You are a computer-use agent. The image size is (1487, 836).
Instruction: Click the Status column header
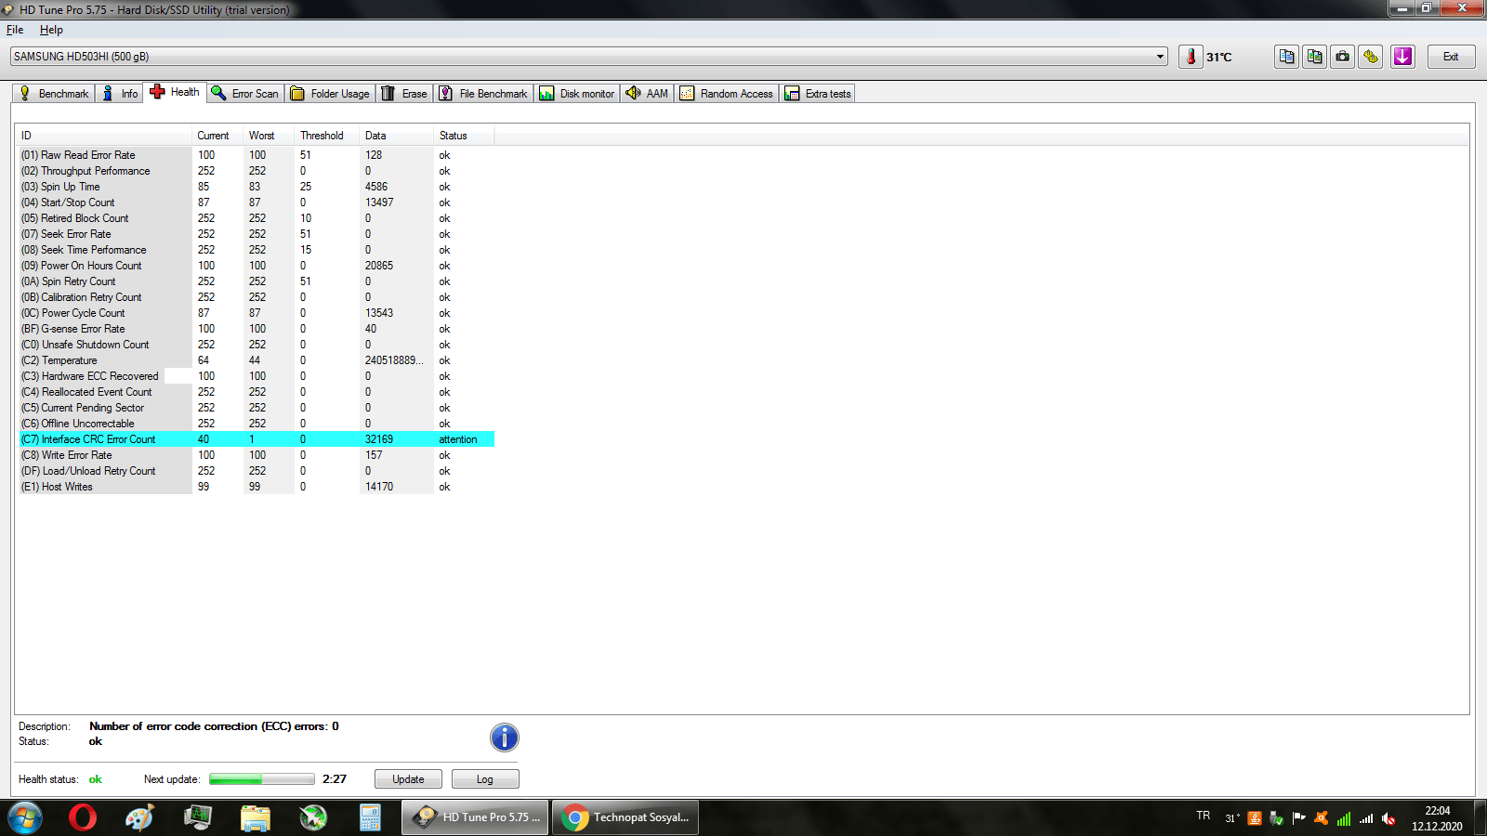(464, 136)
